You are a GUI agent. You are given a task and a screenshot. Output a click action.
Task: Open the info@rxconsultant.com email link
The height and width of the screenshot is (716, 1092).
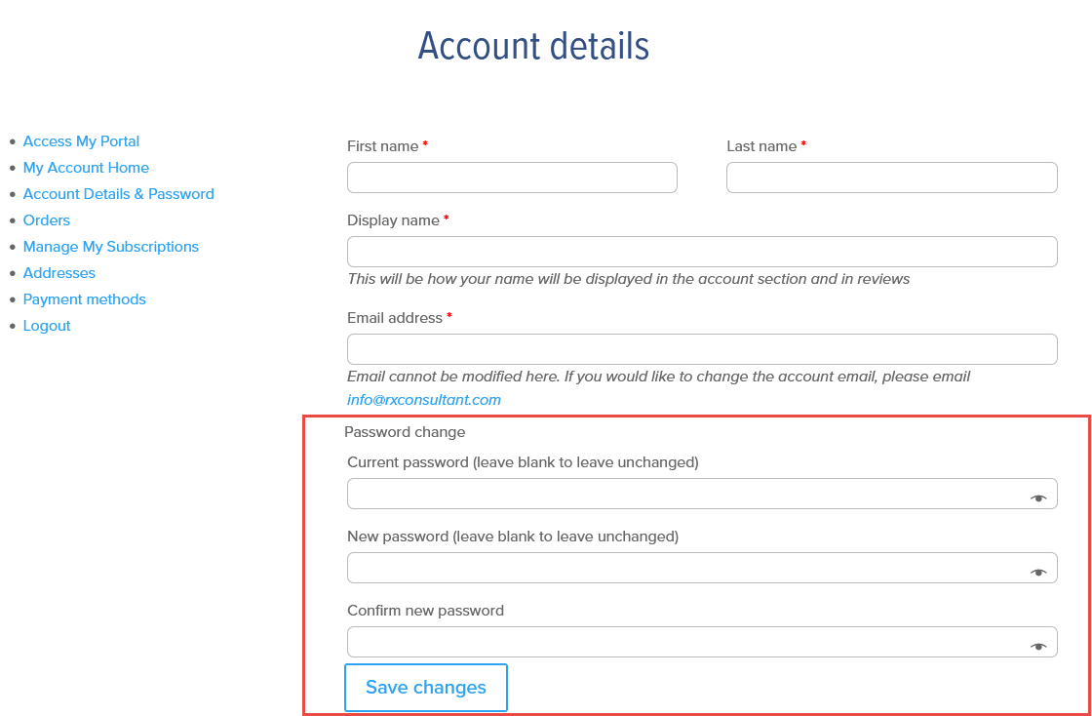point(423,400)
